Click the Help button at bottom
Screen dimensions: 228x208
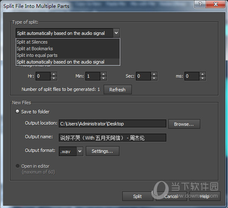click(x=205, y=196)
